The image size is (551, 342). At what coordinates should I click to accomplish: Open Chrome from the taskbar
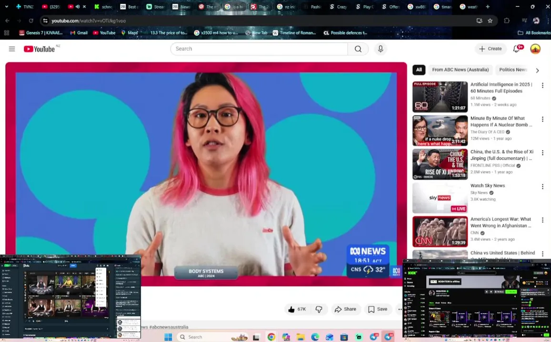pyautogui.click(x=271, y=337)
